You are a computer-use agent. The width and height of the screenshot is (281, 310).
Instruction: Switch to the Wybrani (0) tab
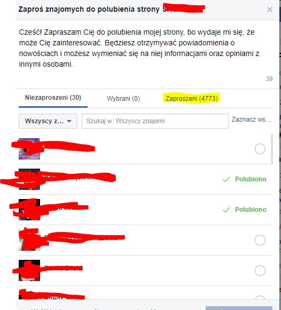pyautogui.click(x=123, y=99)
